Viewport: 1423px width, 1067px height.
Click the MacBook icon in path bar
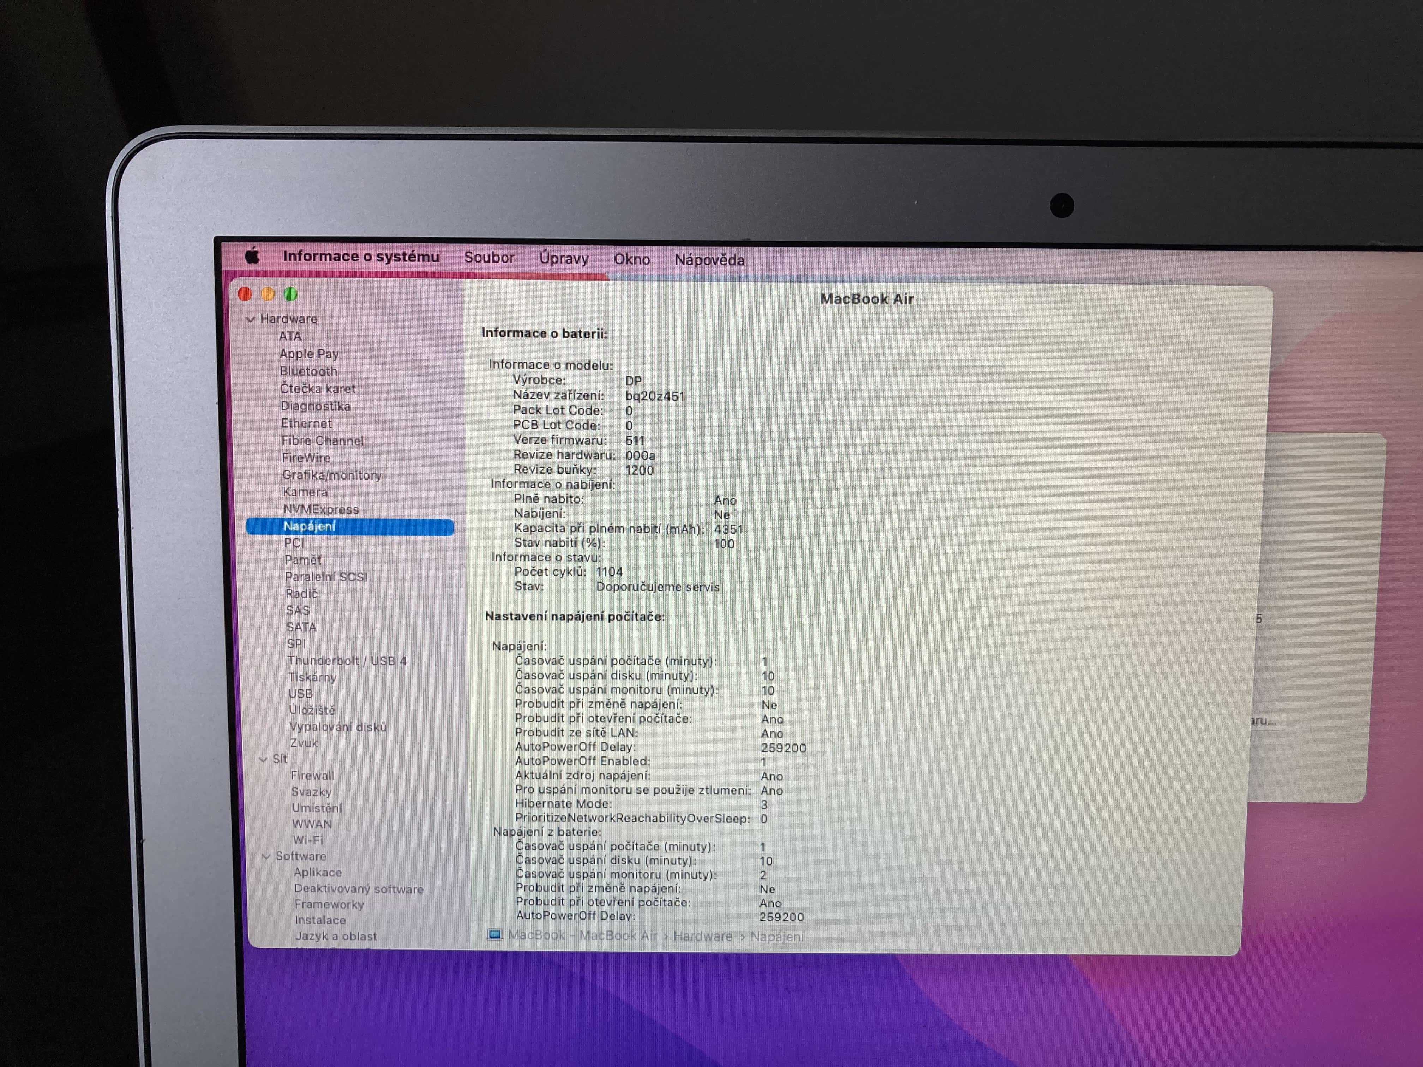coord(494,935)
